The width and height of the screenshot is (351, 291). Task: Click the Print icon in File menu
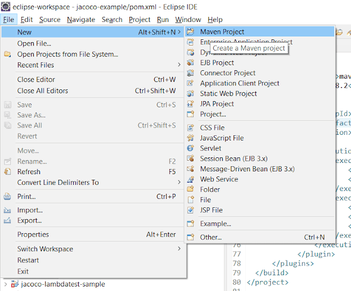tap(7, 197)
